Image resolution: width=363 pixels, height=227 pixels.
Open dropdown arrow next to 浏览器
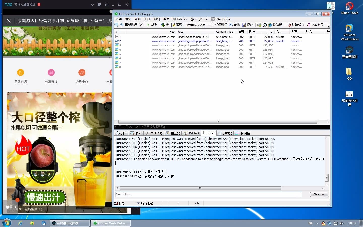pyautogui.click(x=285, y=25)
